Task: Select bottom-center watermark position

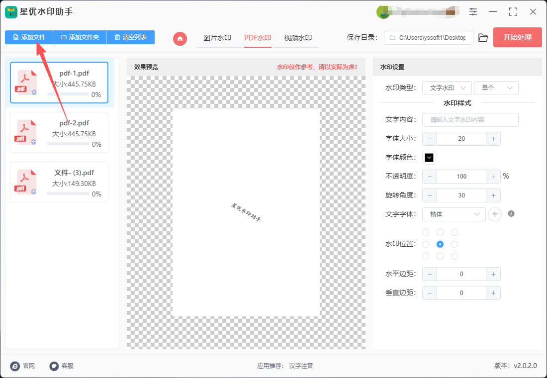Action: pos(440,256)
